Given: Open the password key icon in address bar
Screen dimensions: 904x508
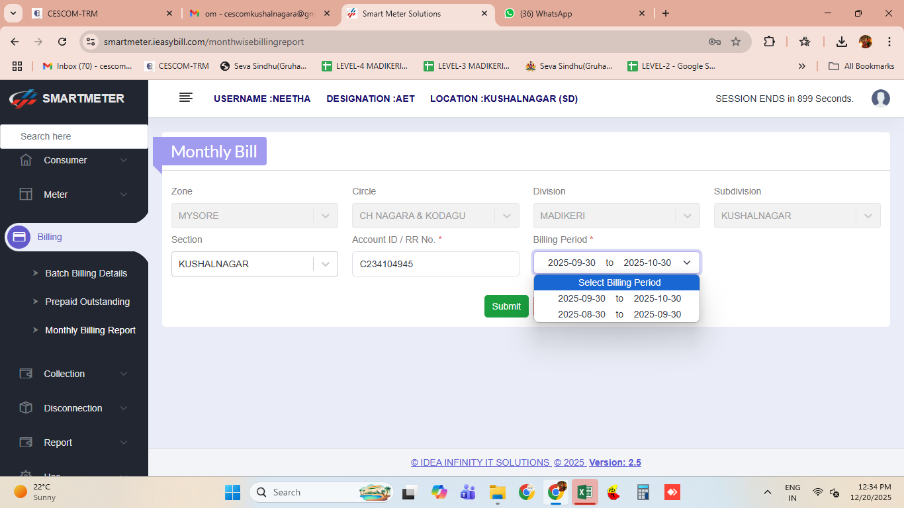Looking at the screenshot, I should point(715,42).
